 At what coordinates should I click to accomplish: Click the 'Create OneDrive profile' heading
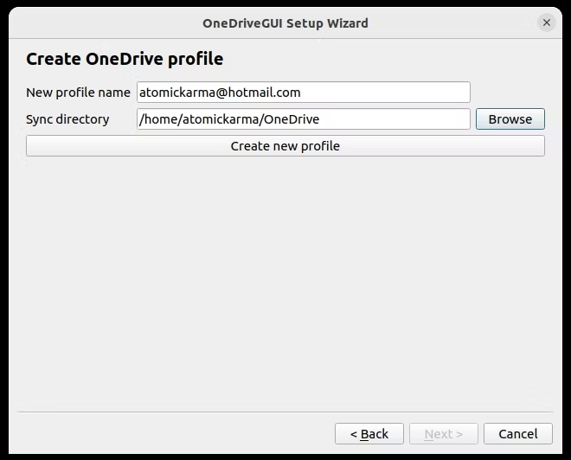click(x=125, y=59)
